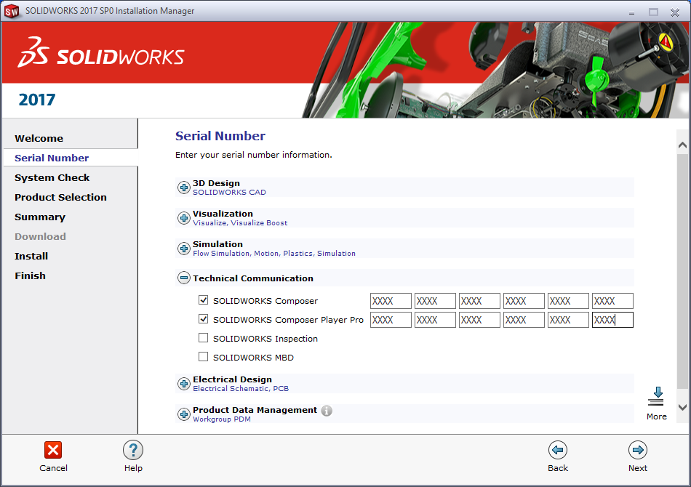This screenshot has width=691, height=487.
Task: Enable SOLIDWORKS MBD checkbox
Action: tap(203, 357)
